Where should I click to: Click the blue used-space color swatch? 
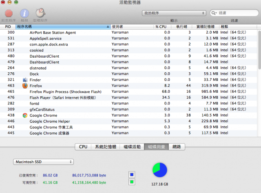tap(132, 175)
